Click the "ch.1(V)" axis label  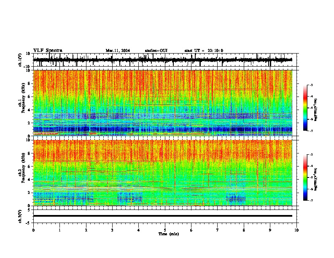[20, 60]
